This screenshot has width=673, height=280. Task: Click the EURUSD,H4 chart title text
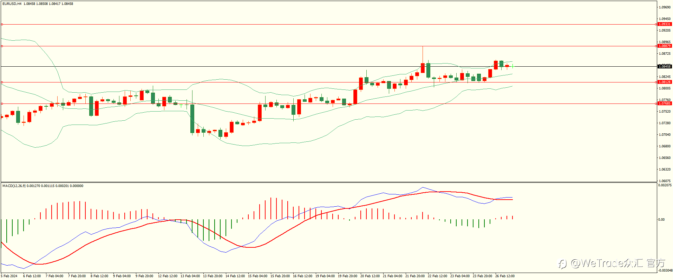(12, 4)
